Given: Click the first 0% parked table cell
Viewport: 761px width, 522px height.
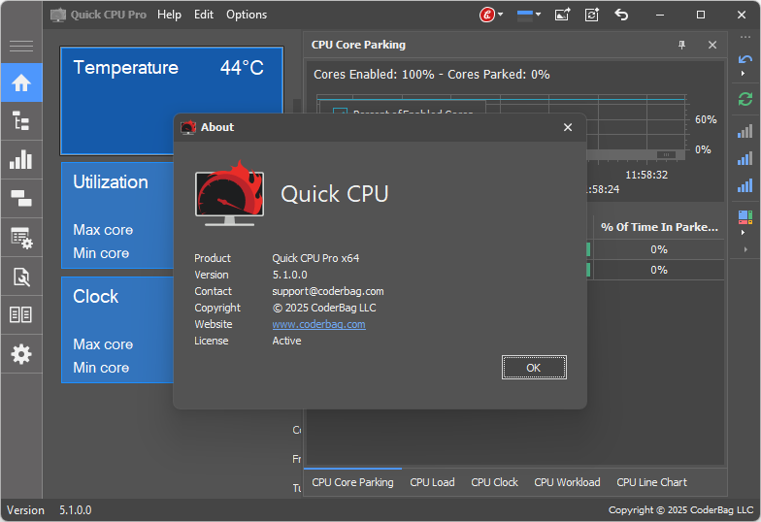Looking at the screenshot, I should 658,249.
